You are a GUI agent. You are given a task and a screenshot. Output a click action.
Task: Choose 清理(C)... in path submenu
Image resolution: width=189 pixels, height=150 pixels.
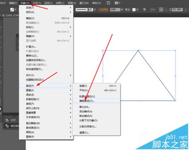tap(96, 133)
